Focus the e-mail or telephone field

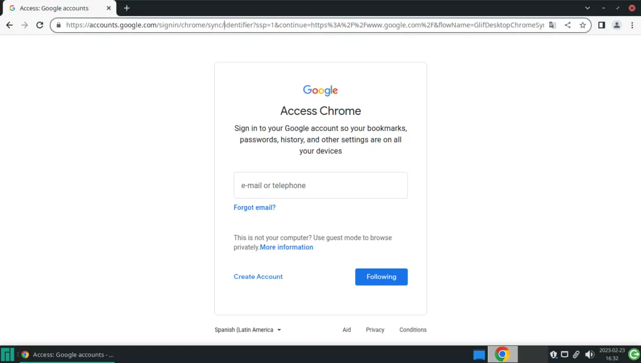(320, 185)
